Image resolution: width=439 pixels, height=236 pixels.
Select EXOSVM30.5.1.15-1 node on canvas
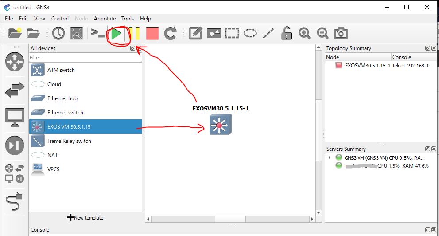pyautogui.click(x=221, y=125)
